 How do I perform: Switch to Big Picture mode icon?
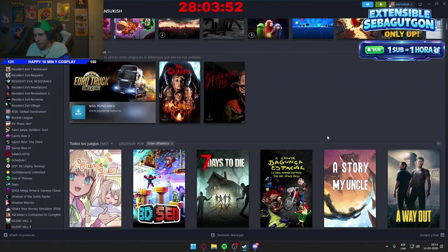[420, 5]
